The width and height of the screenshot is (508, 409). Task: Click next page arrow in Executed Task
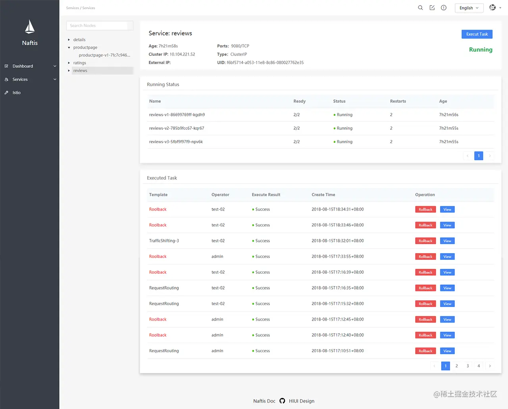(490, 366)
